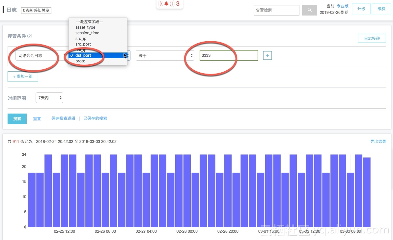
Task: Click the 02-25 12:00 axis label
Action: [x=65, y=231]
